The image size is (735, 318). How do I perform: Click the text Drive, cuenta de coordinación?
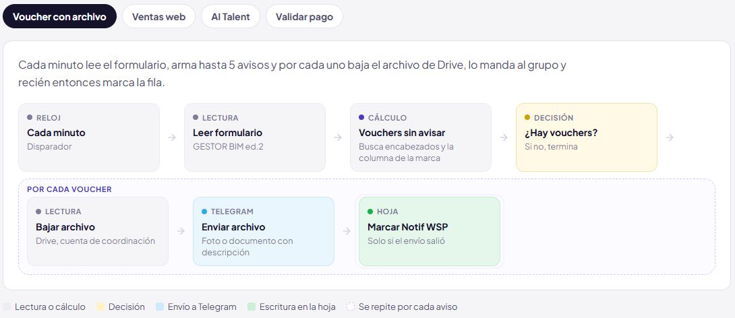(95, 241)
